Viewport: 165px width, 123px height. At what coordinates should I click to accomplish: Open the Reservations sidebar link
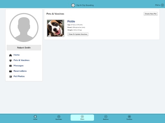(x=20, y=71)
